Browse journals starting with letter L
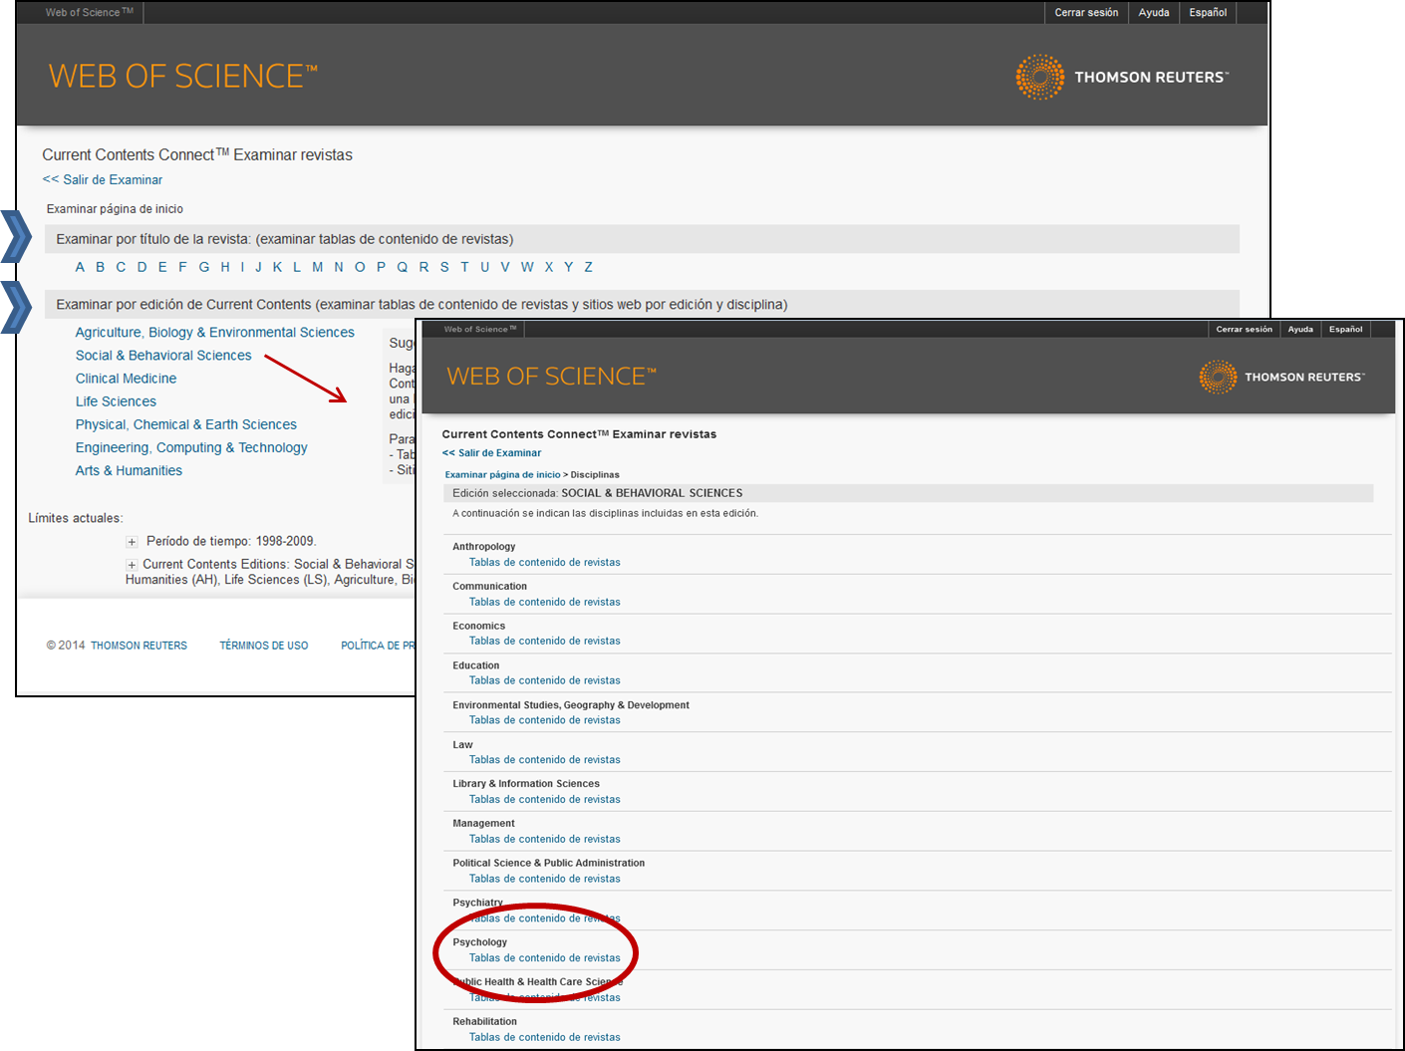Viewport: 1405px width, 1051px height. pyautogui.click(x=297, y=267)
